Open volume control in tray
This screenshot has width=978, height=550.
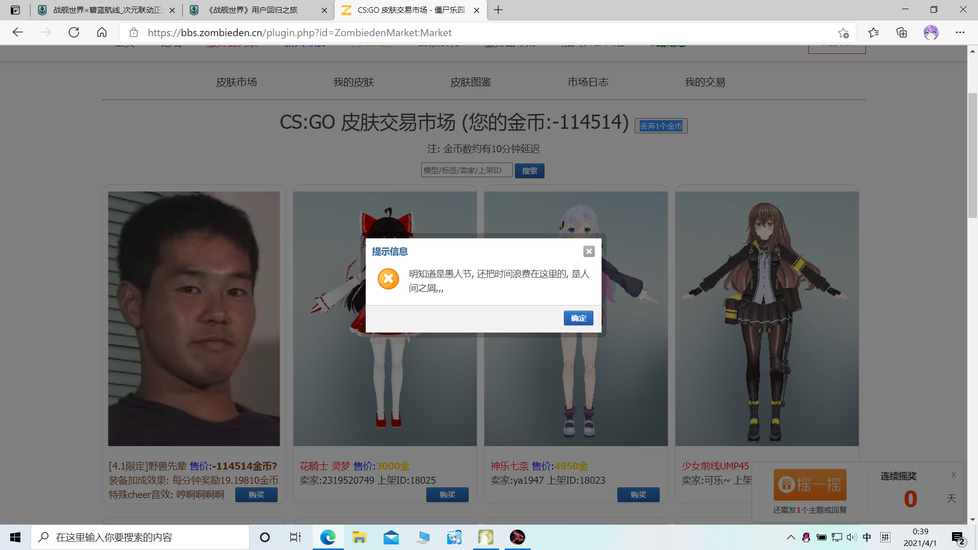[852, 537]
